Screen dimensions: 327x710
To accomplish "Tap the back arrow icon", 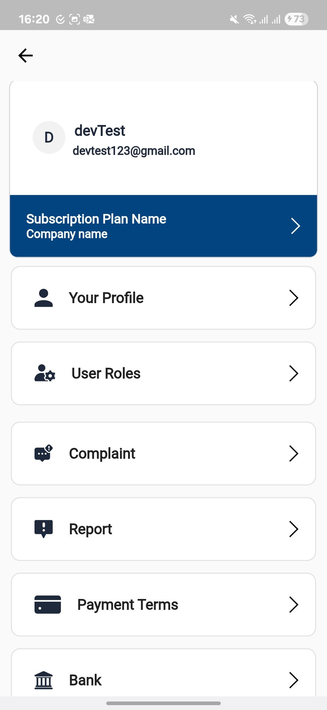I will 25,56.
